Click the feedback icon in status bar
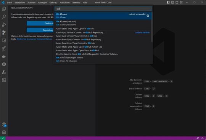Image resolution: width=206 pixels, height=140 pixels. tap(198, 138)
